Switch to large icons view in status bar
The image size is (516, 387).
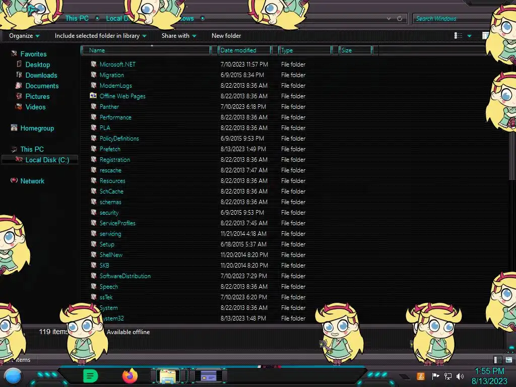(509, 360)
